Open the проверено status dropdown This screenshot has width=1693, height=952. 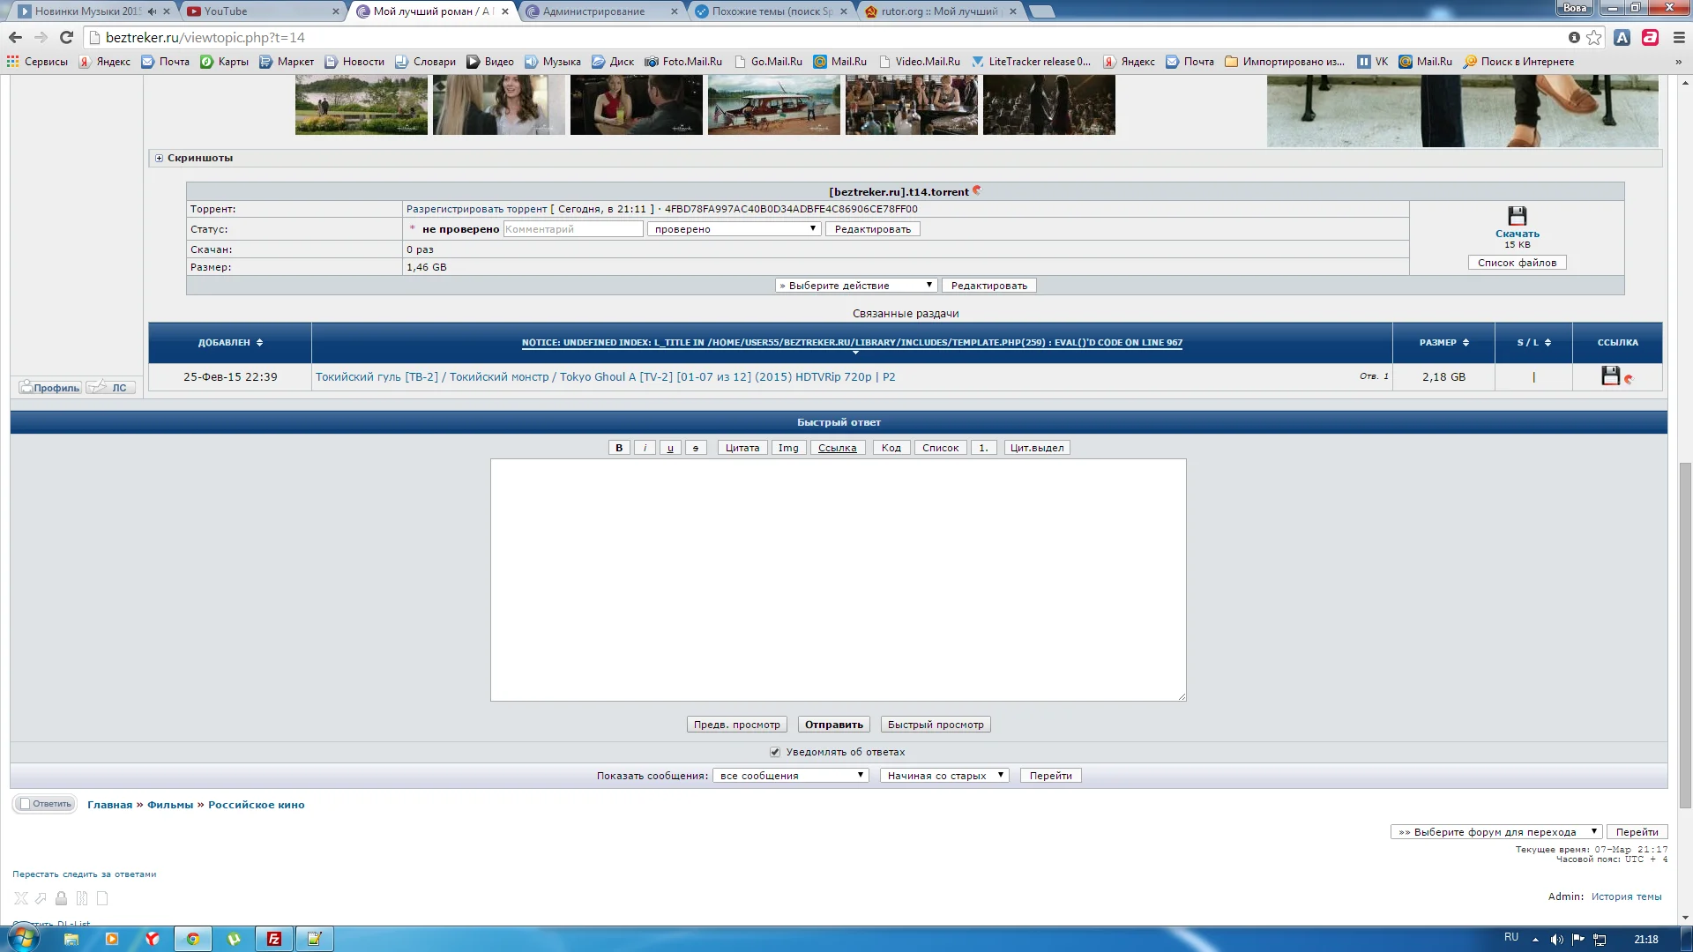tap(734, 229)
